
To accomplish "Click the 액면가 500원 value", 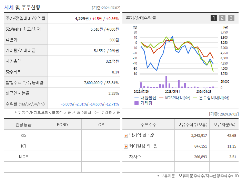I will click(114, 40).
